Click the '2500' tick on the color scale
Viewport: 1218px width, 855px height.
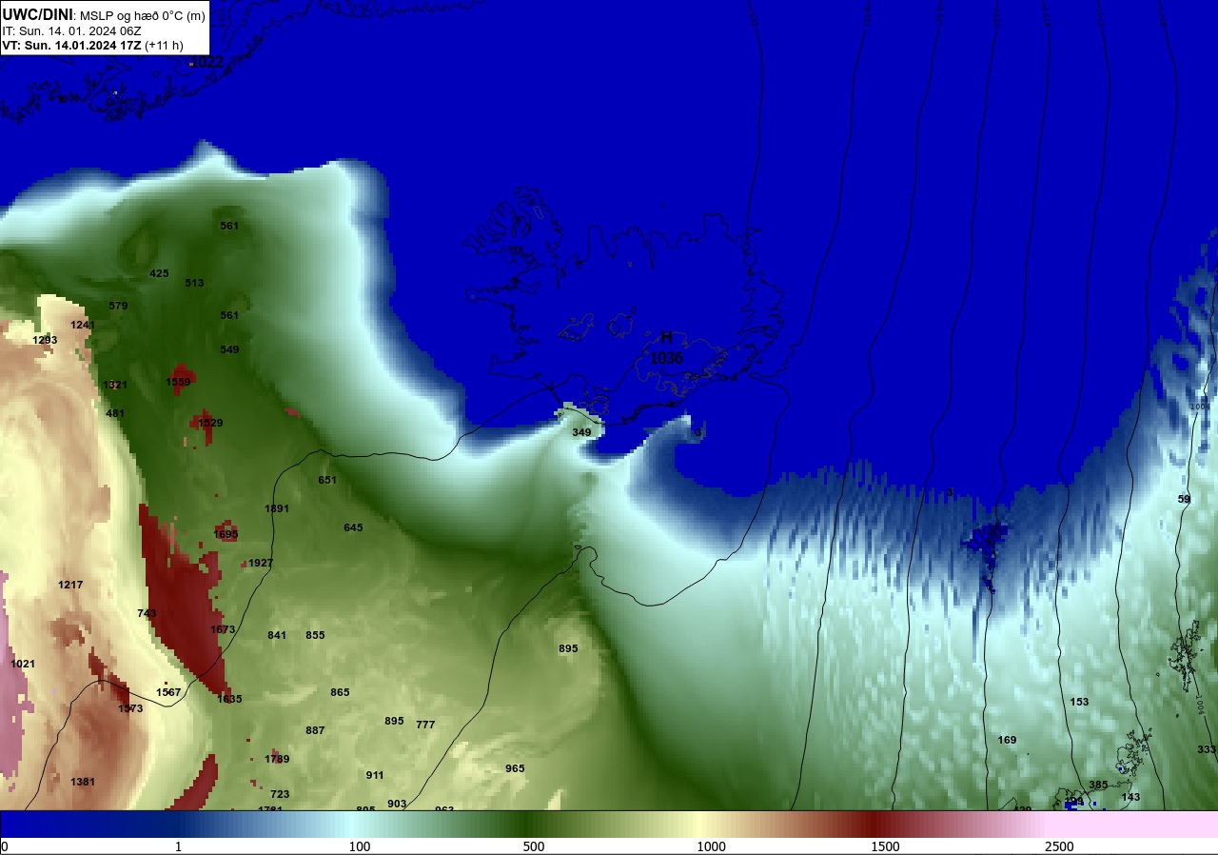(x=1059, y=846)
